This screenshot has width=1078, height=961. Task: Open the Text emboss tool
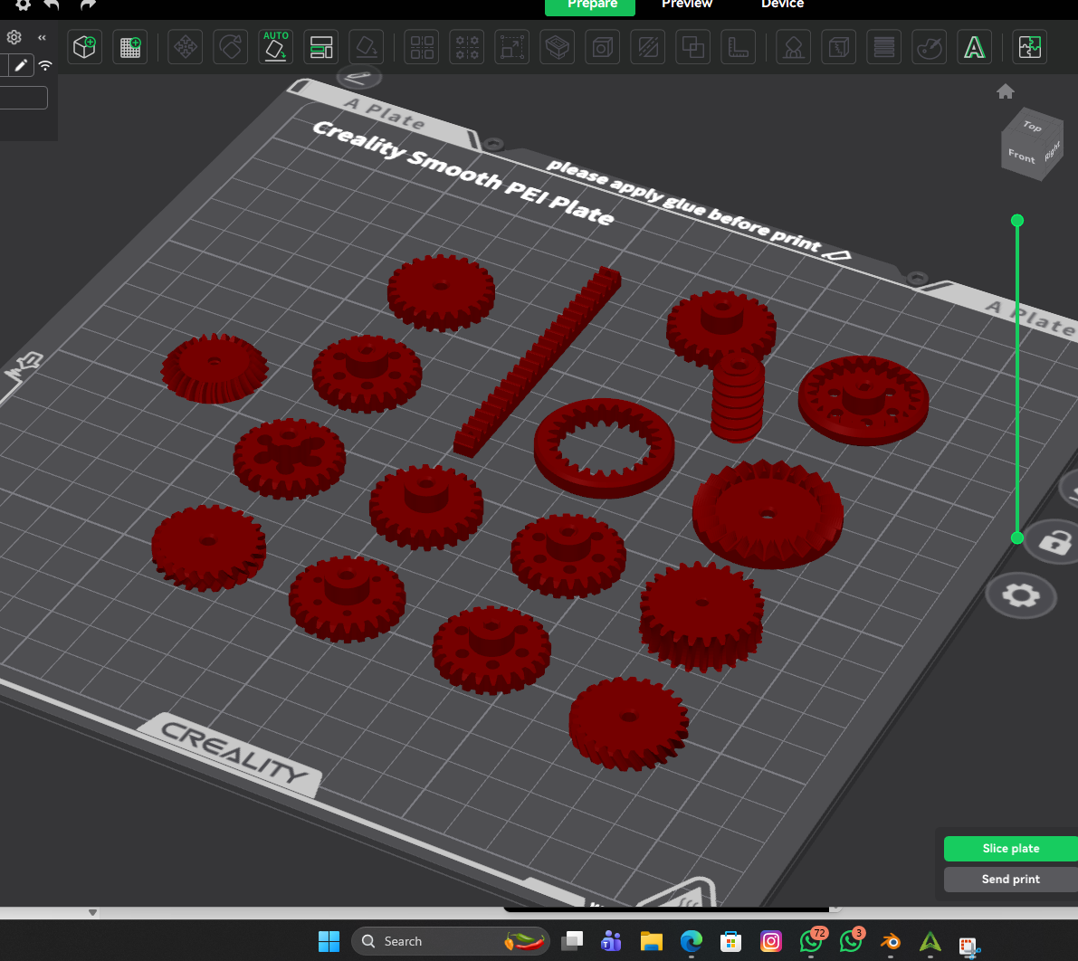974,47
